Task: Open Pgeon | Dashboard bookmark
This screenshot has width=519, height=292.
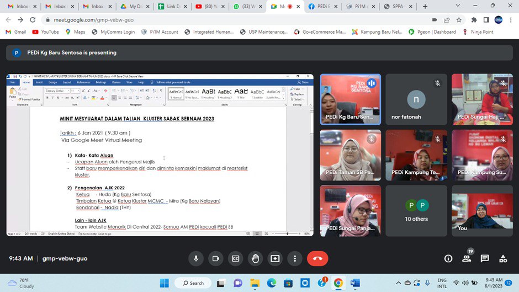Action: [432, 32]
